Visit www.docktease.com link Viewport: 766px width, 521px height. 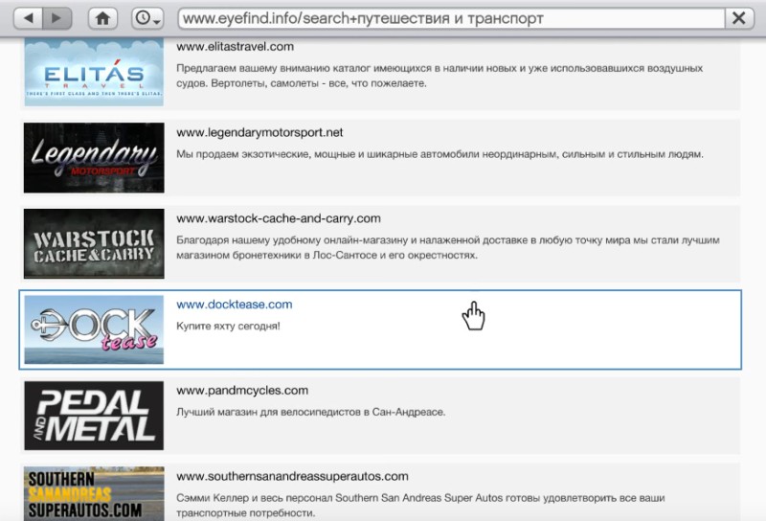pyautogui.click(x=235, y=305)
